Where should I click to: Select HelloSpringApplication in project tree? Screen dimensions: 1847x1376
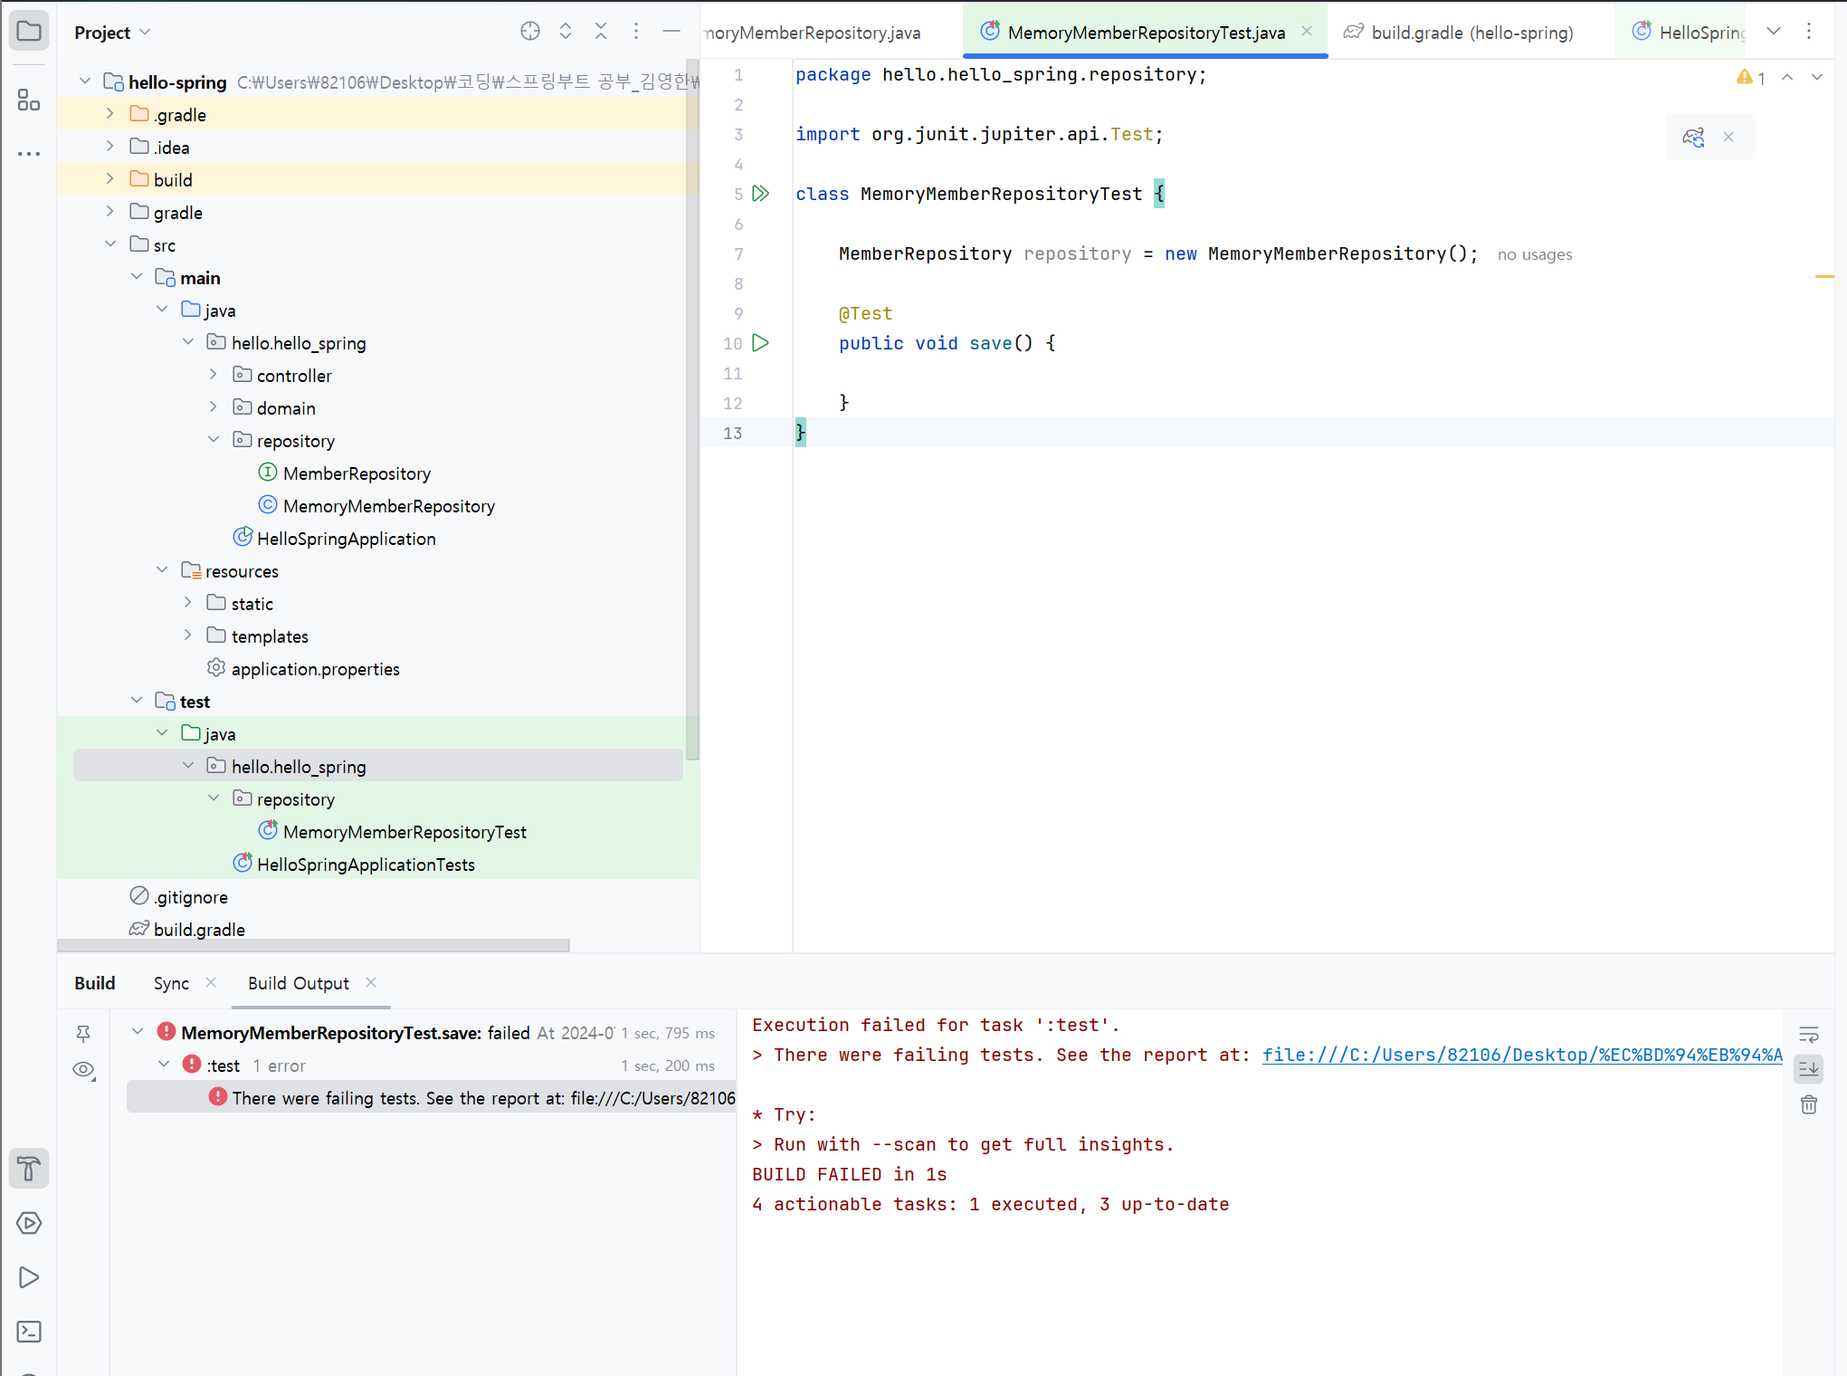(x=346, y=539)
